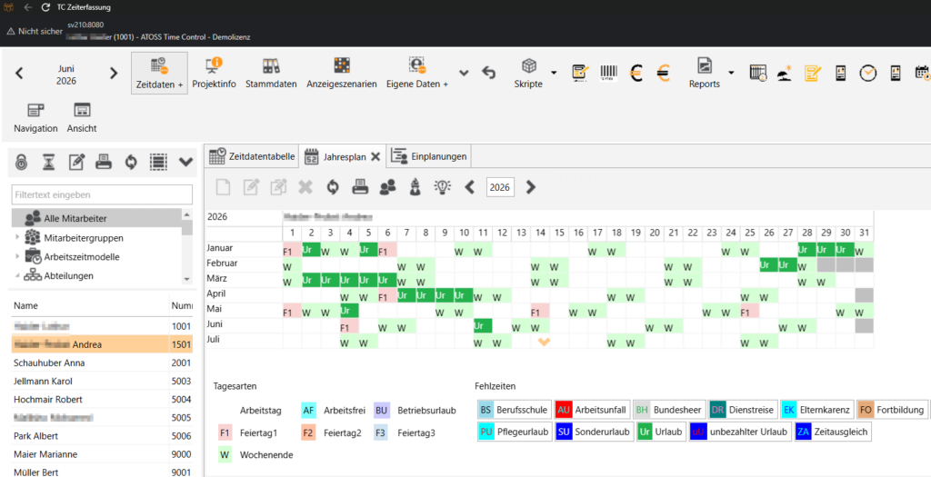Open the Skripte cube icon

point(528,73)
